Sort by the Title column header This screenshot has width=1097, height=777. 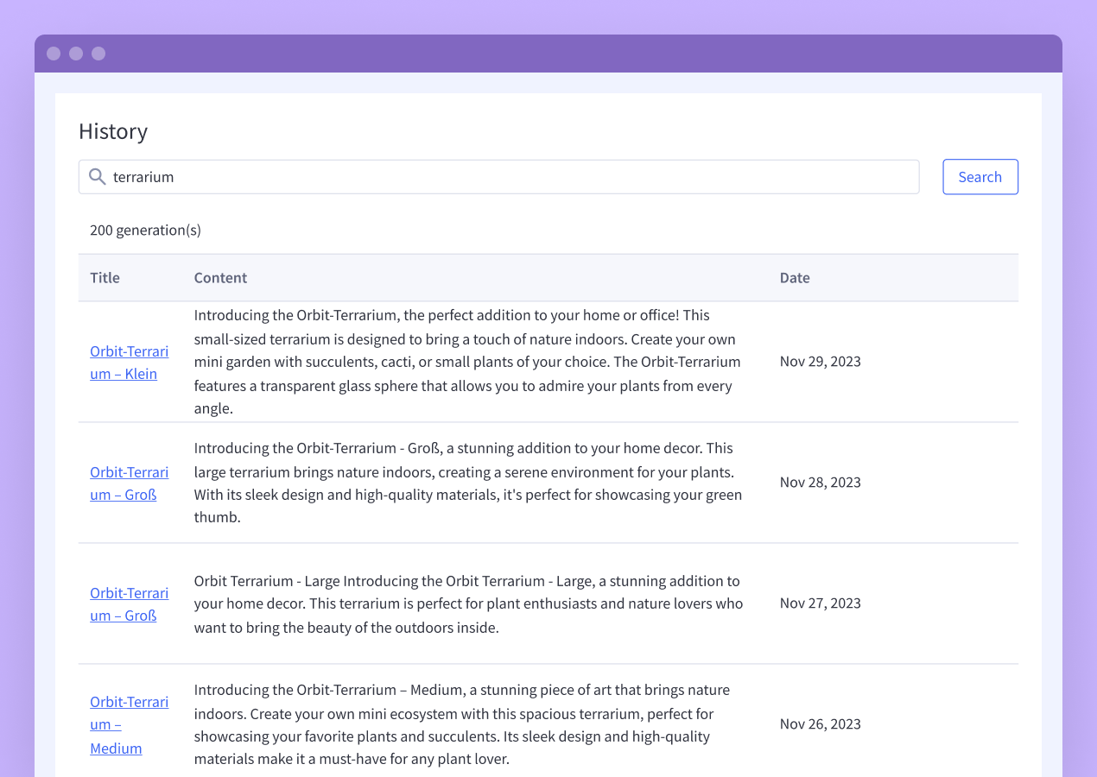pos(105,277)
